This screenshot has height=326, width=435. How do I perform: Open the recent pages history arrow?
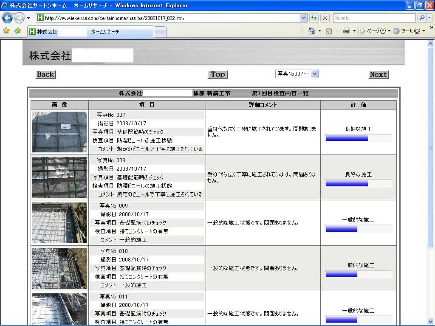28,18
